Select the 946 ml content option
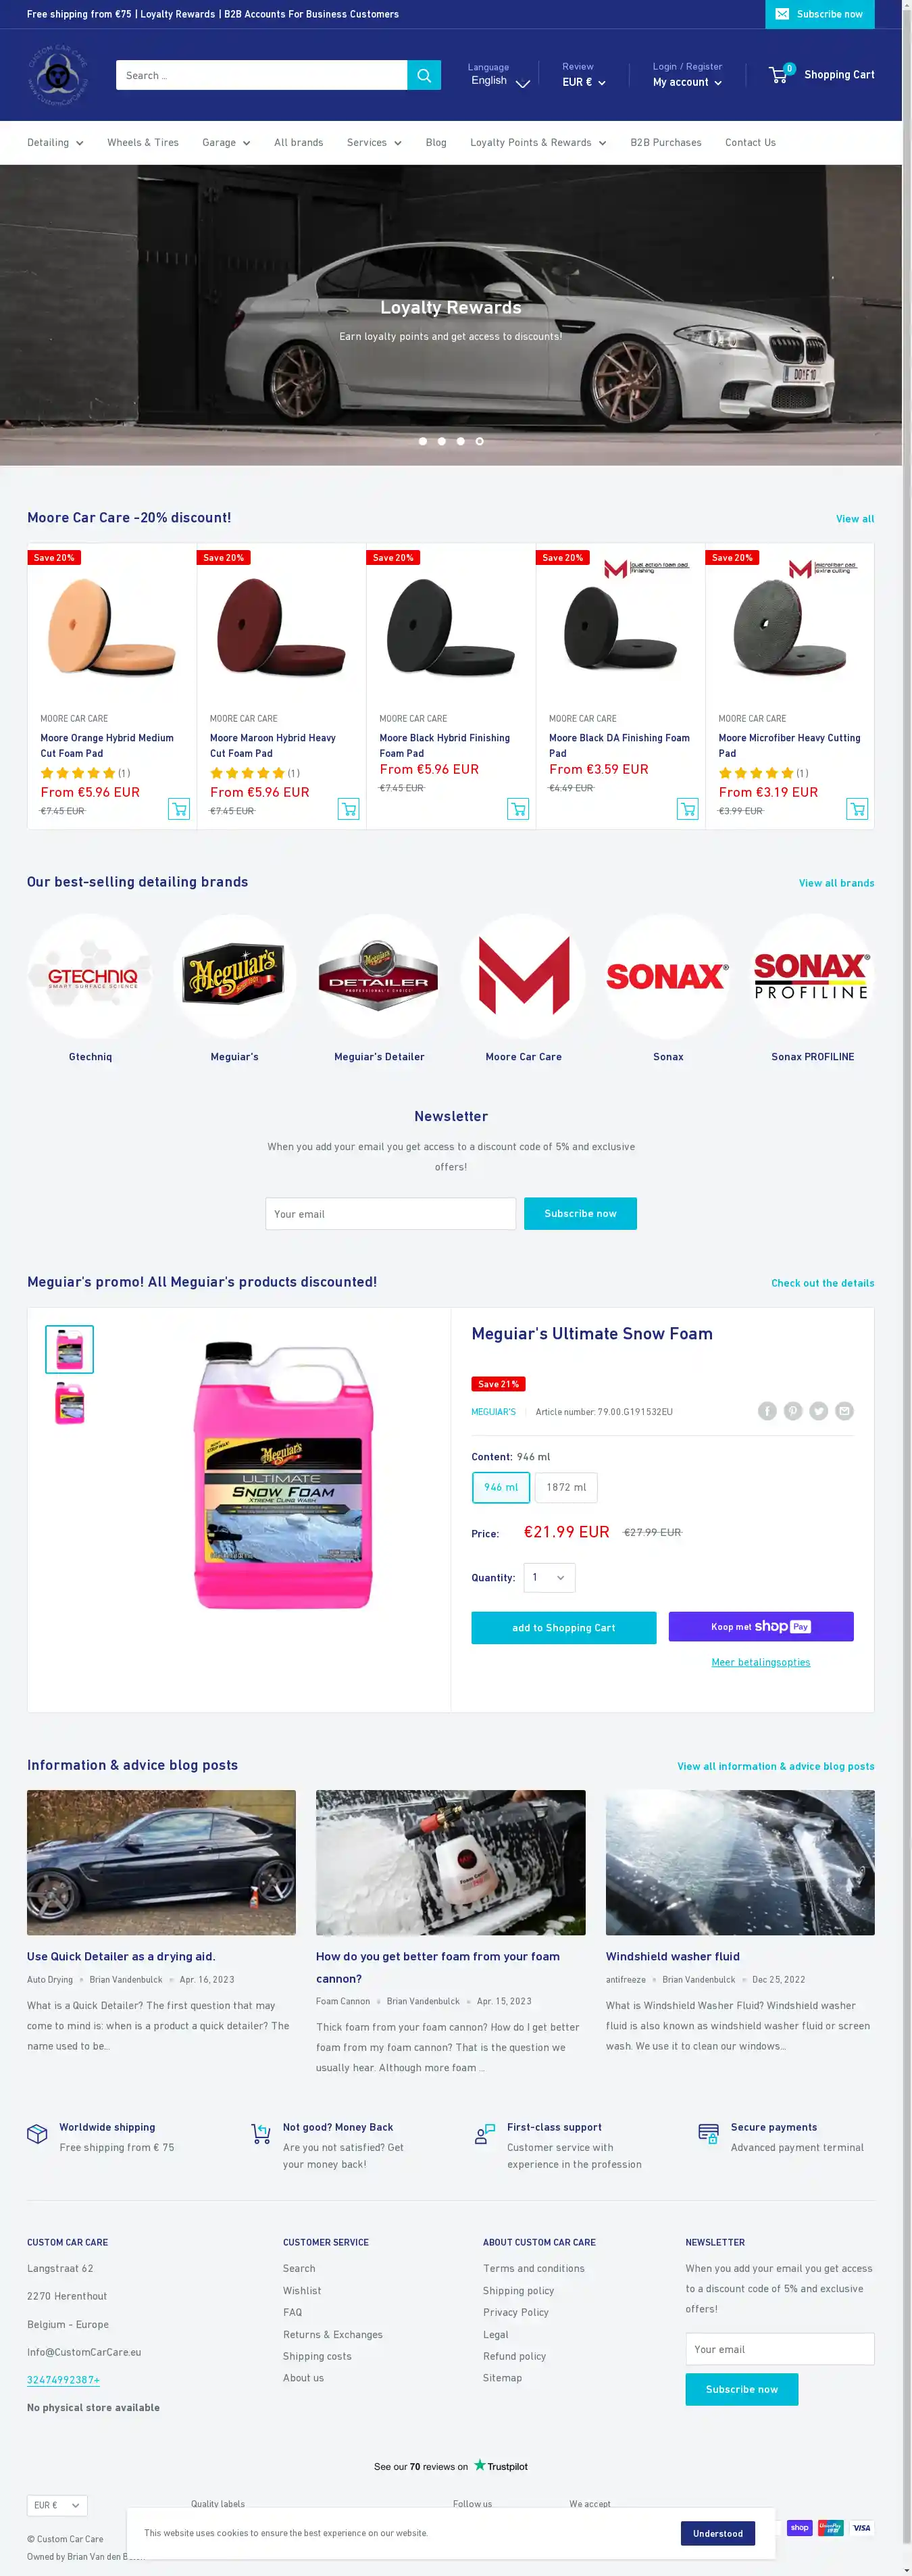 coord(501,1487)
